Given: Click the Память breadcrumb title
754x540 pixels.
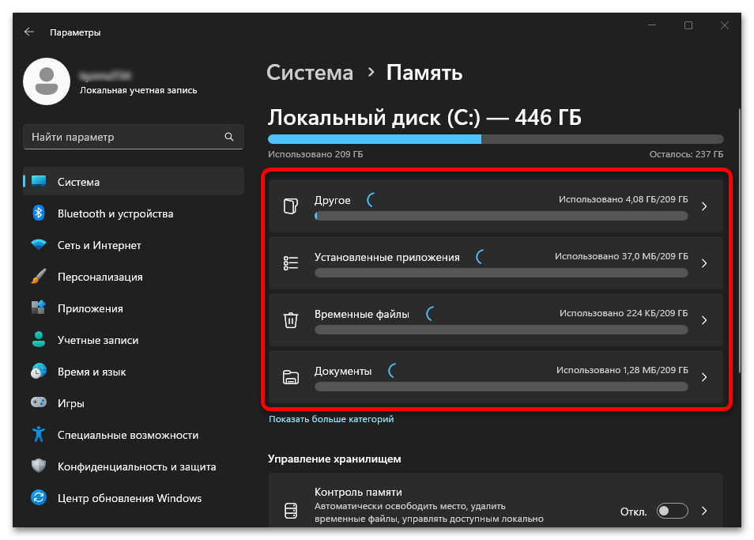Looking at the screenshot, I should 424,73.
